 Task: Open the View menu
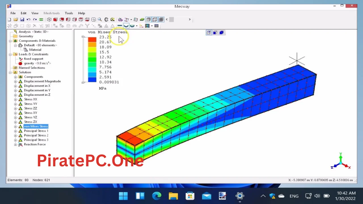(x=35, y=13)
